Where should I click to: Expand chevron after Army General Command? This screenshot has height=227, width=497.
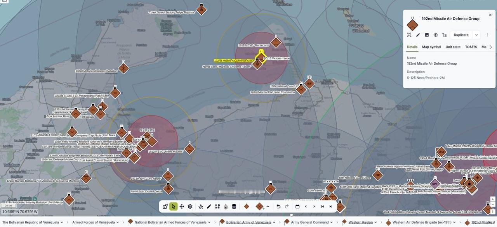(x=331, y=222)
